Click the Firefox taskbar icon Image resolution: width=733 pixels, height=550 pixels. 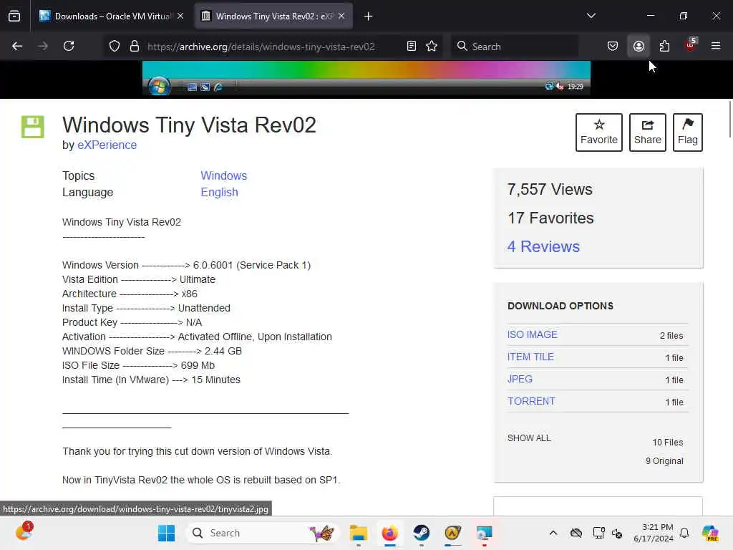389,533
